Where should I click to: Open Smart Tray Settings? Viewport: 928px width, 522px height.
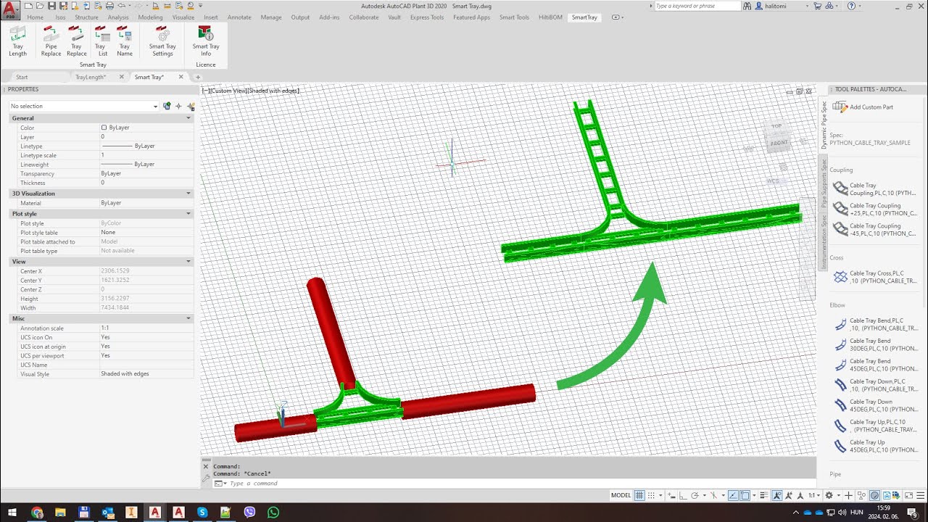click(162, 41)
